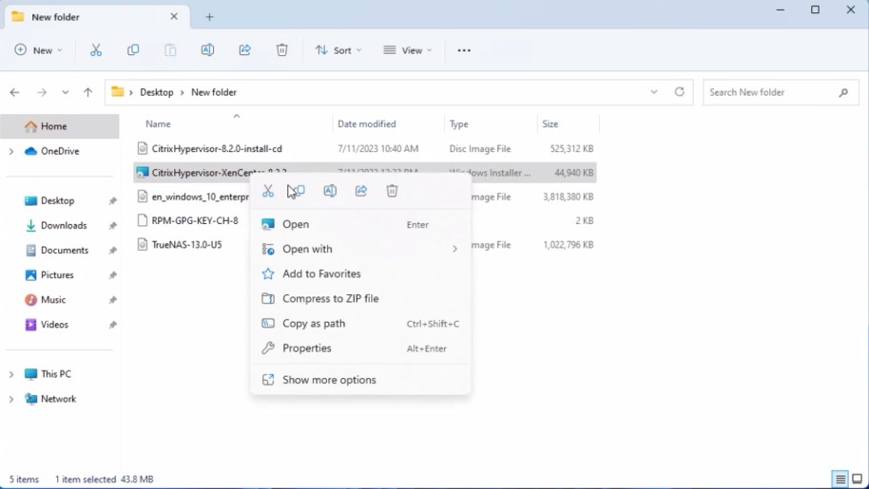Sort by the Type column header
The image size is (869, 489).
pyautogui.click(x=491, y=123)
